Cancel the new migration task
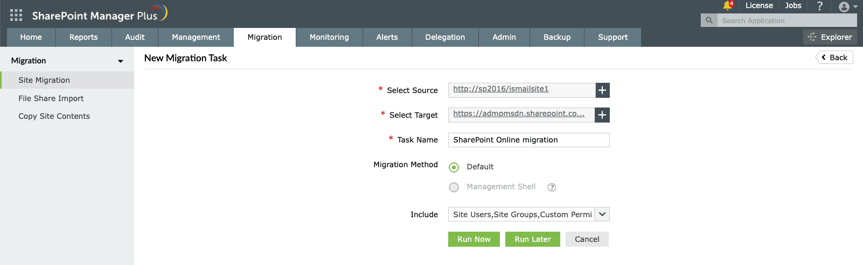The width and height of the screenshot is (863, 265). point(587,239)
